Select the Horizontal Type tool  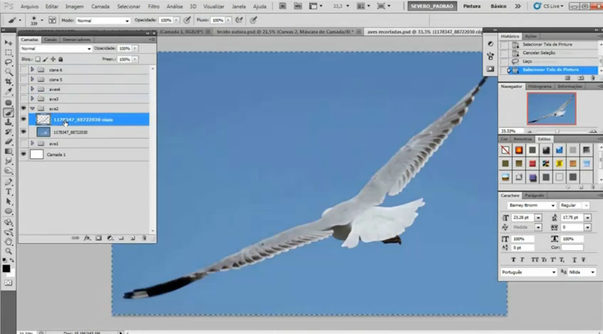pos(9,192)
